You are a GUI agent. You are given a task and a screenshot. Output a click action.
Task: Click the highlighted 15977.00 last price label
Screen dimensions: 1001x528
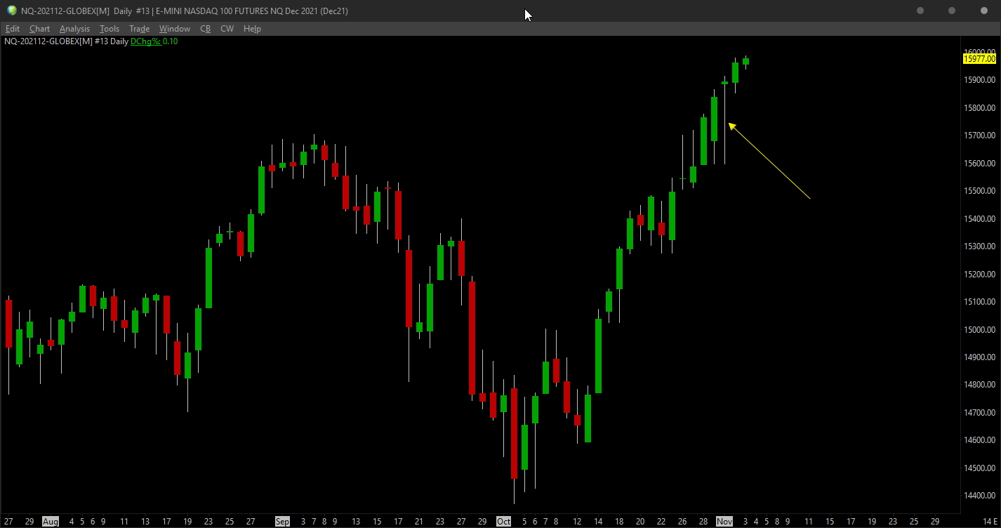point(980,59)
